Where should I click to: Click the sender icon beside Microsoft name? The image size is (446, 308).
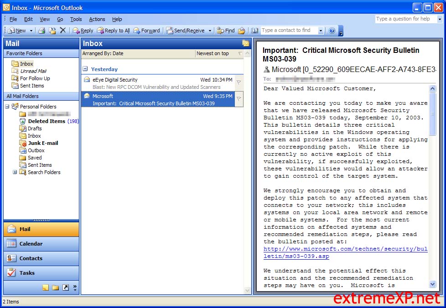[x=266, y=69]
